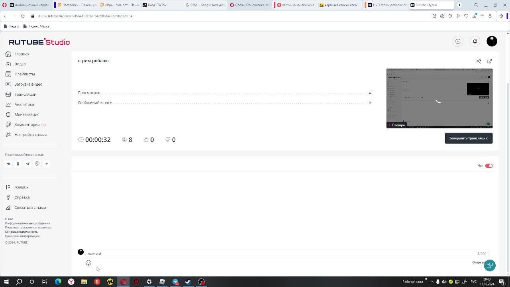Click the Сообщений в чате row
The width and height of the screenshot is (510, 287).
coord(224,103)
